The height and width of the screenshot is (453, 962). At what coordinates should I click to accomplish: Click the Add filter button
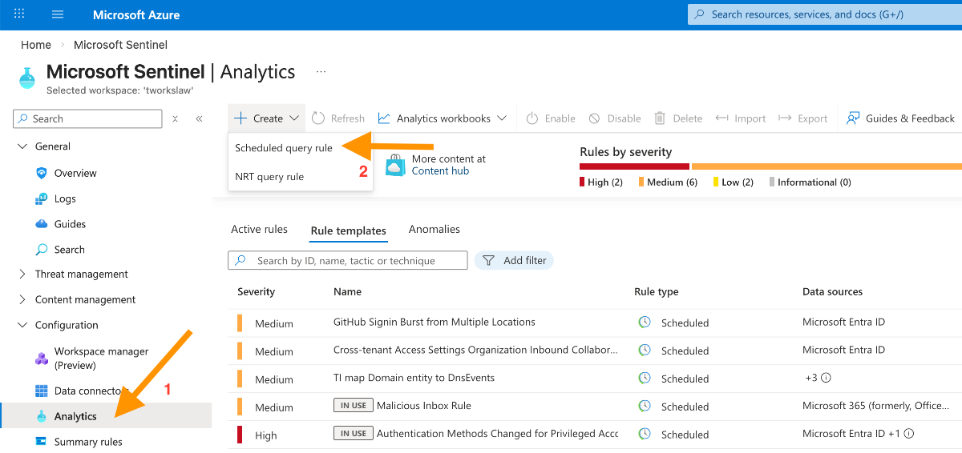(514, 260)
